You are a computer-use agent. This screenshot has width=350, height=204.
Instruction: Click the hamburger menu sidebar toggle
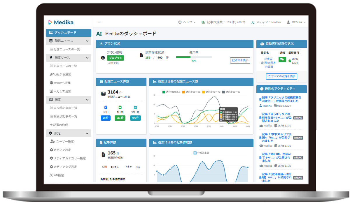coord(99,22)
